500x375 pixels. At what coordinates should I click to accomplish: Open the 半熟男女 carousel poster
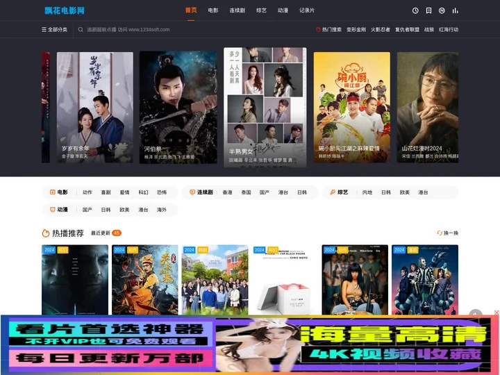point(265,108)
